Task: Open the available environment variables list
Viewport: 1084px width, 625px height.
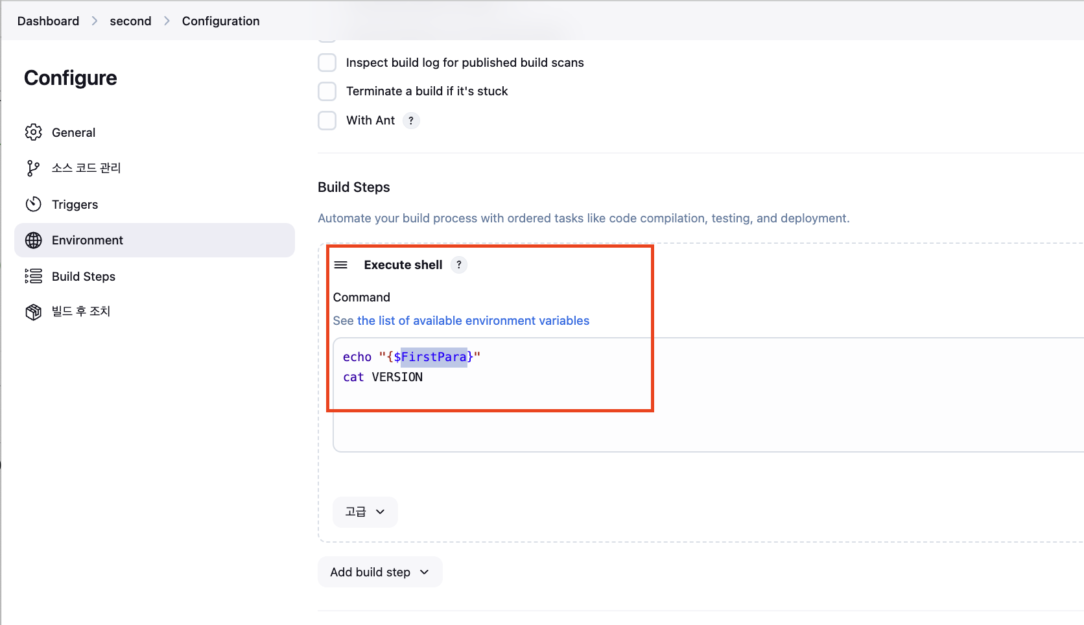Action: (473, 321)
